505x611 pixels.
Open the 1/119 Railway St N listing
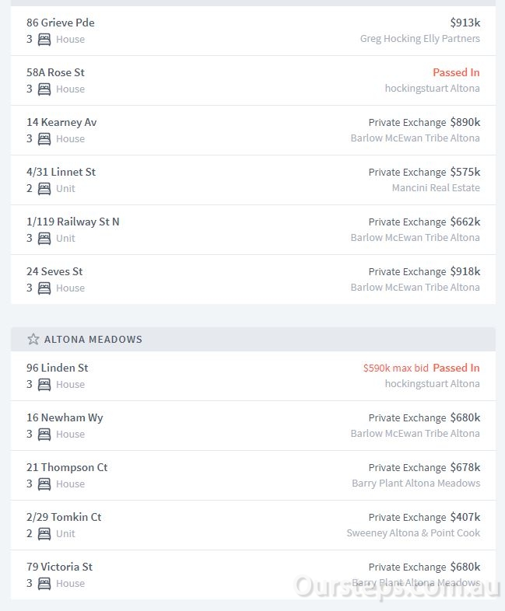coord(253,229)
